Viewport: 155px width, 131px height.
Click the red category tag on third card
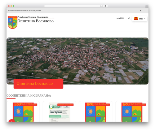(x=102, y=105)
